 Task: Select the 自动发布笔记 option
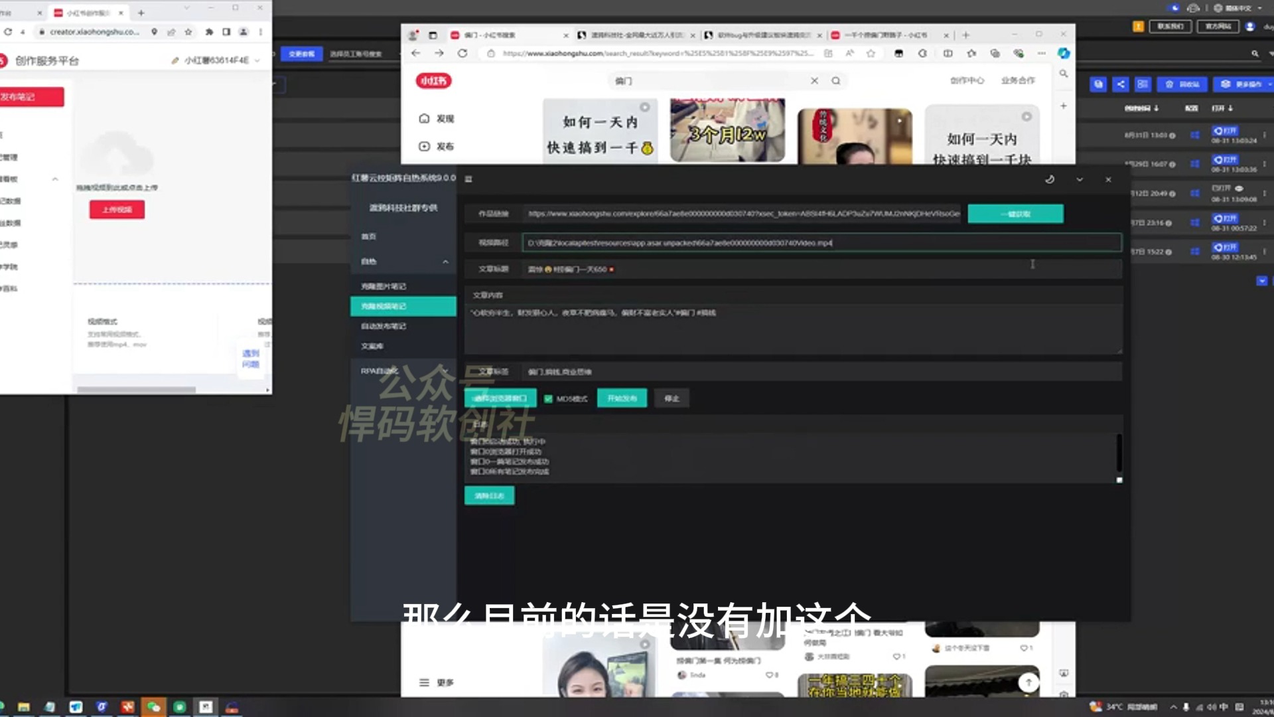pyautogui.click(x=384, y=325)
